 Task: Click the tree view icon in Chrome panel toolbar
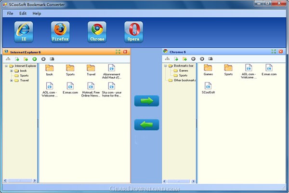(167, 59)
